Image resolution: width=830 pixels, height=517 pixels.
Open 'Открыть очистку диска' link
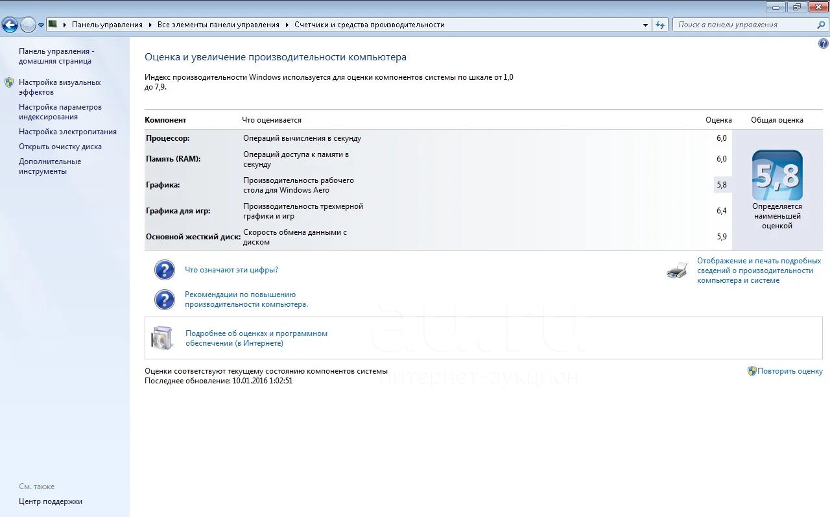pos(60,147)
